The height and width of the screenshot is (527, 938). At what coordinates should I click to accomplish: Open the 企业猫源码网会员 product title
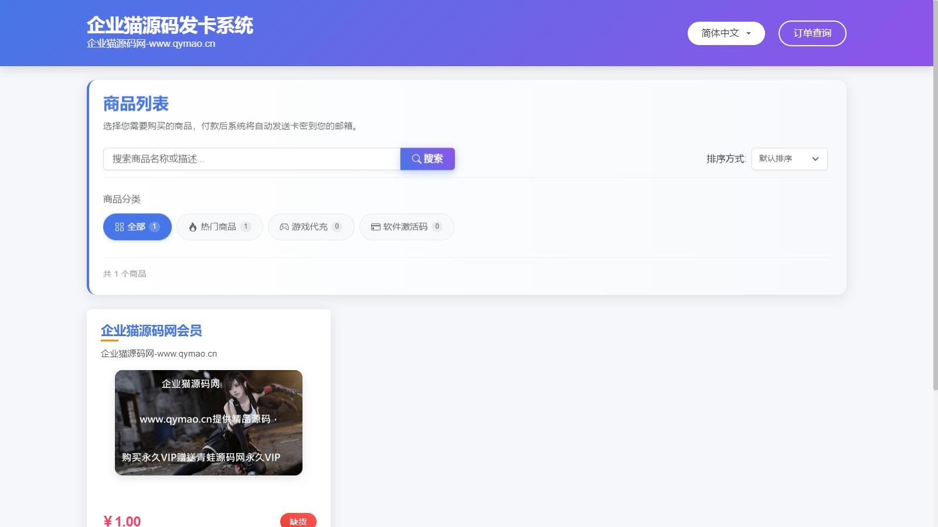tap(151, 331)
